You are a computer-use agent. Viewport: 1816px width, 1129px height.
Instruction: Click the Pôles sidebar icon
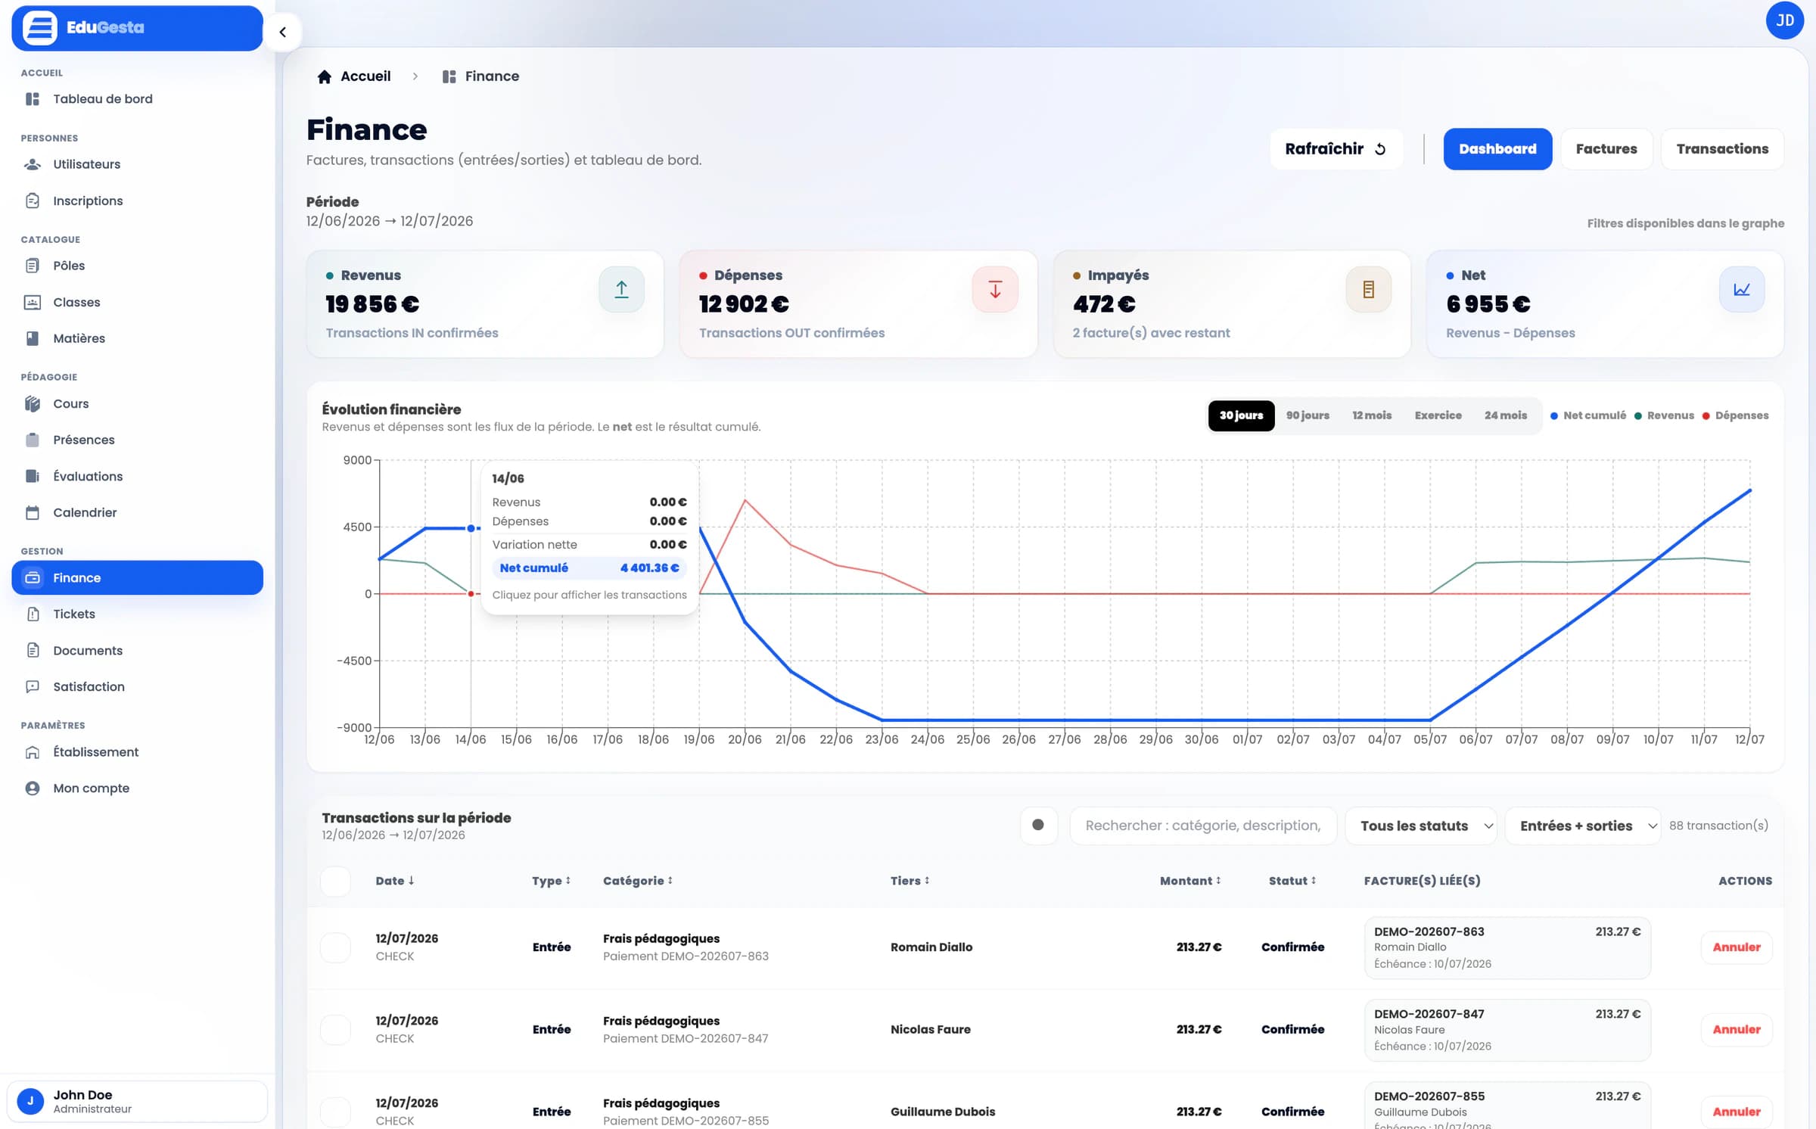point(33,266)
